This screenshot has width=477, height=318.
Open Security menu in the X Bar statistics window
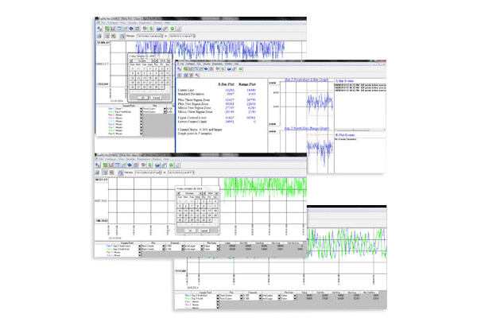coord(207,64)
